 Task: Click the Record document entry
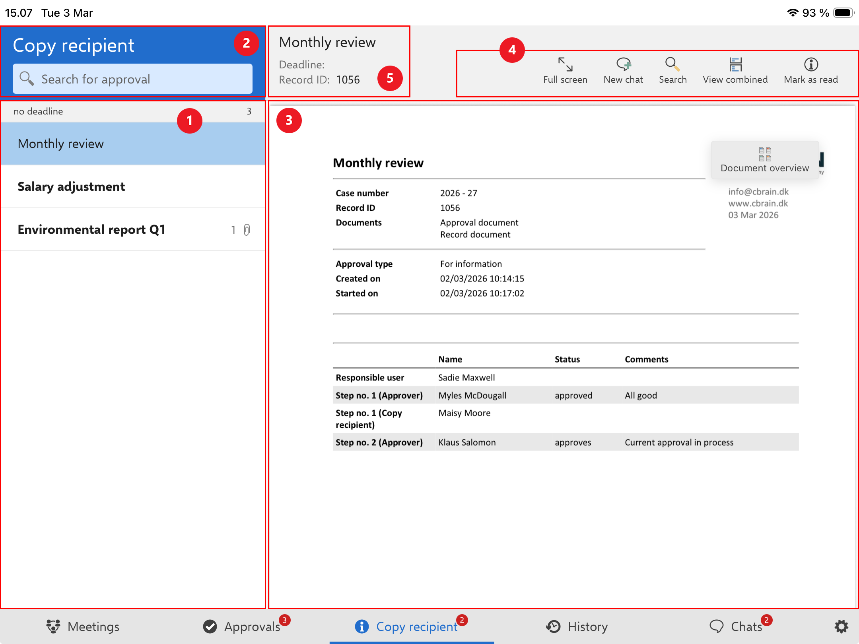[x=475, y=235]
